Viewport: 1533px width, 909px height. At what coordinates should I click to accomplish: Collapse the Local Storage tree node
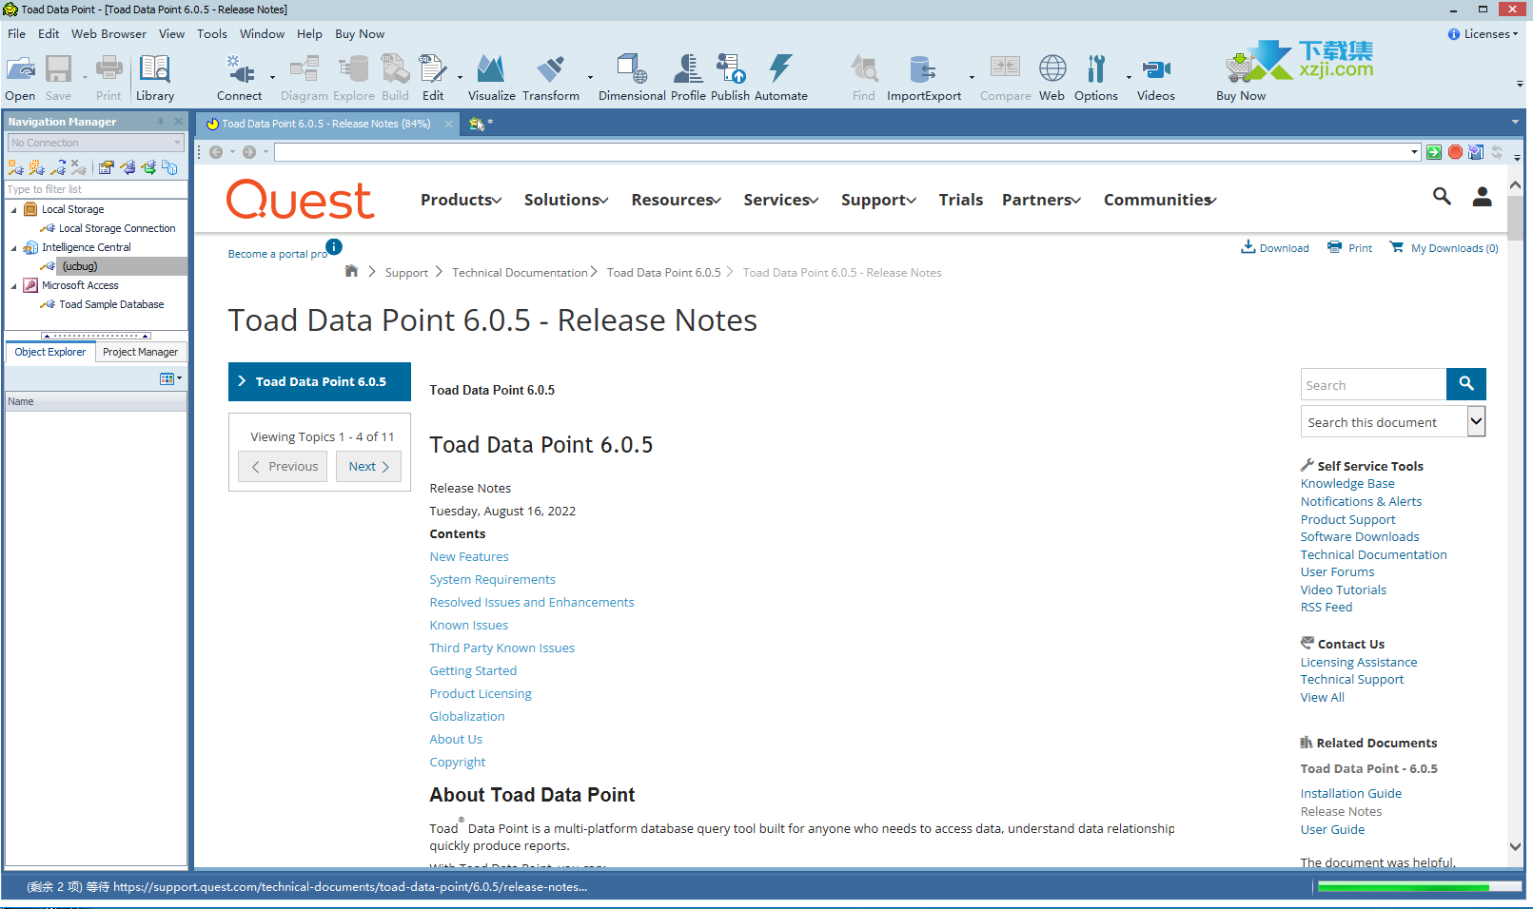tap(13, 209)
